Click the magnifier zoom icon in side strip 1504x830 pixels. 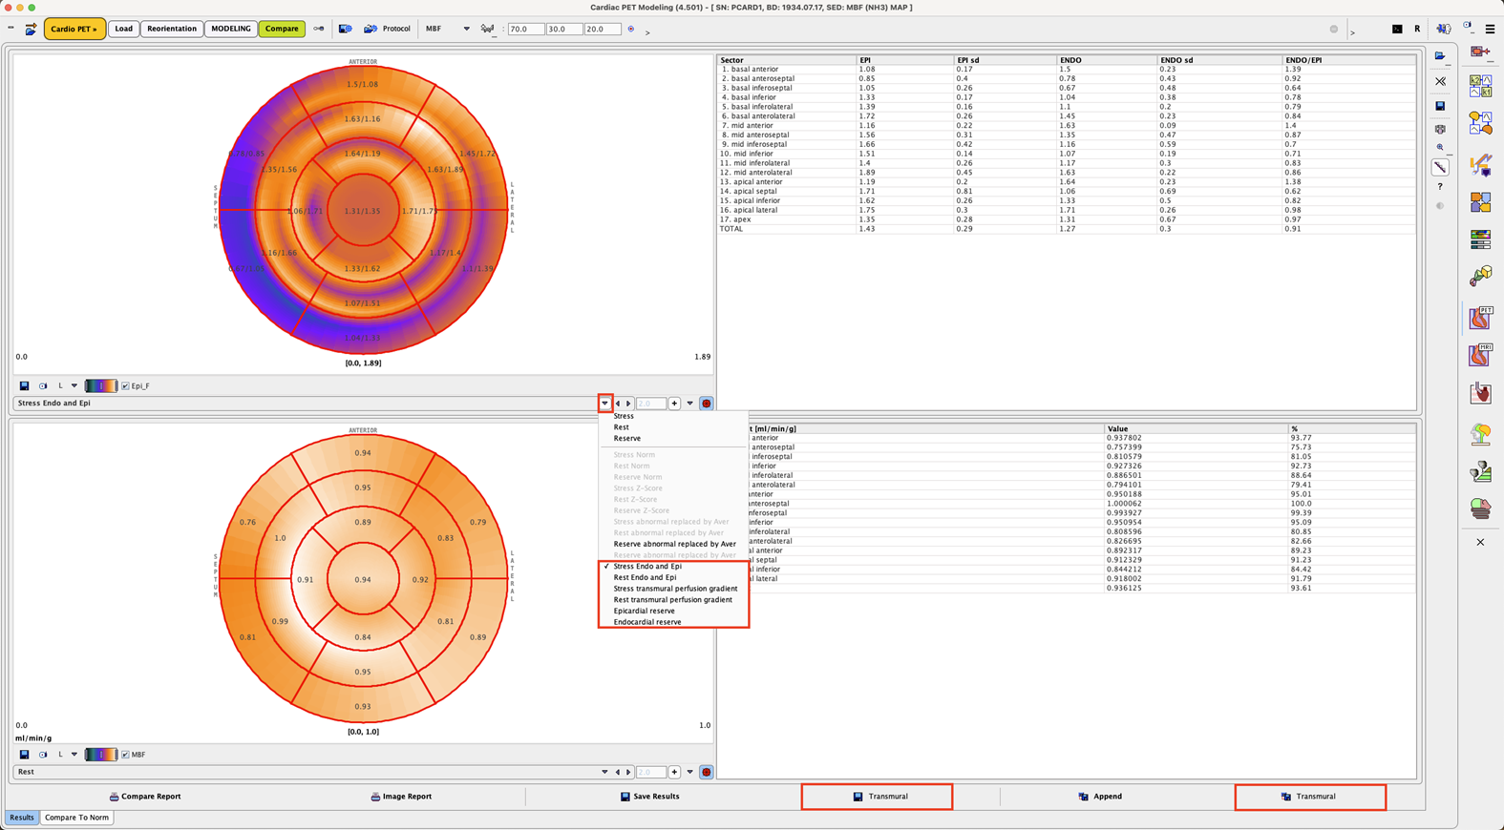pyautogui.click(x=1440, y=148)
